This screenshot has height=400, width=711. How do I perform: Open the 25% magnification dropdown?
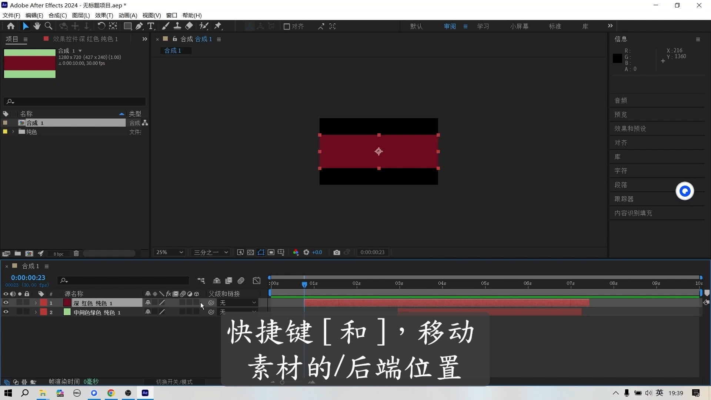169,252
